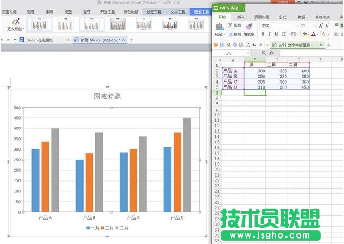Open the 引用 tab in WPS Writer
This screenshot has width=344, height=244.
coord(30,12)
